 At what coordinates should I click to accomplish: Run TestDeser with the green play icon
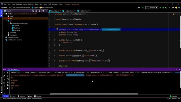[x=160, y=8]
